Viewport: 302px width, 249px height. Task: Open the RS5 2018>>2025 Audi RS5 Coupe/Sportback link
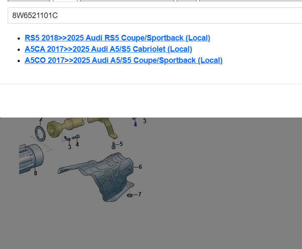[x=117, y=38]
